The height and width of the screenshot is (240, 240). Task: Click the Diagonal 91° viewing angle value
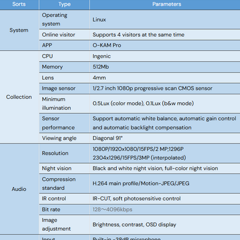(x=108, y=138)
